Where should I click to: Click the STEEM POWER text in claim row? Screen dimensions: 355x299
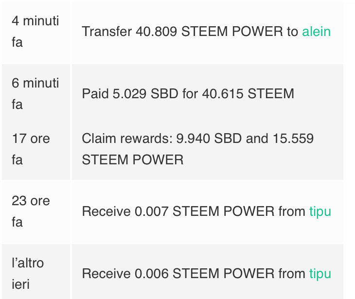(133, 160)
